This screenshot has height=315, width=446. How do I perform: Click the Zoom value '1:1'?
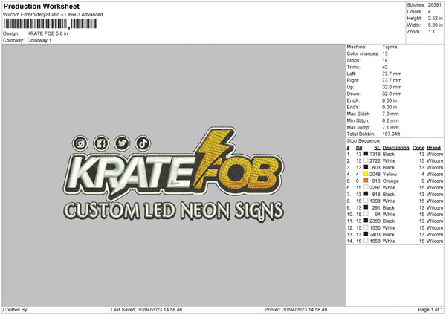tap(431, 31)
